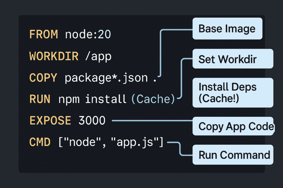Click the CMD keyword

(x=40, y=142)
